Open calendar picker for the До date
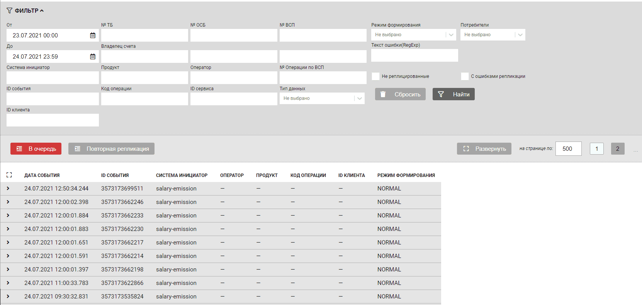The height and width of the screenshot is (305, 642). pos(93,57)
